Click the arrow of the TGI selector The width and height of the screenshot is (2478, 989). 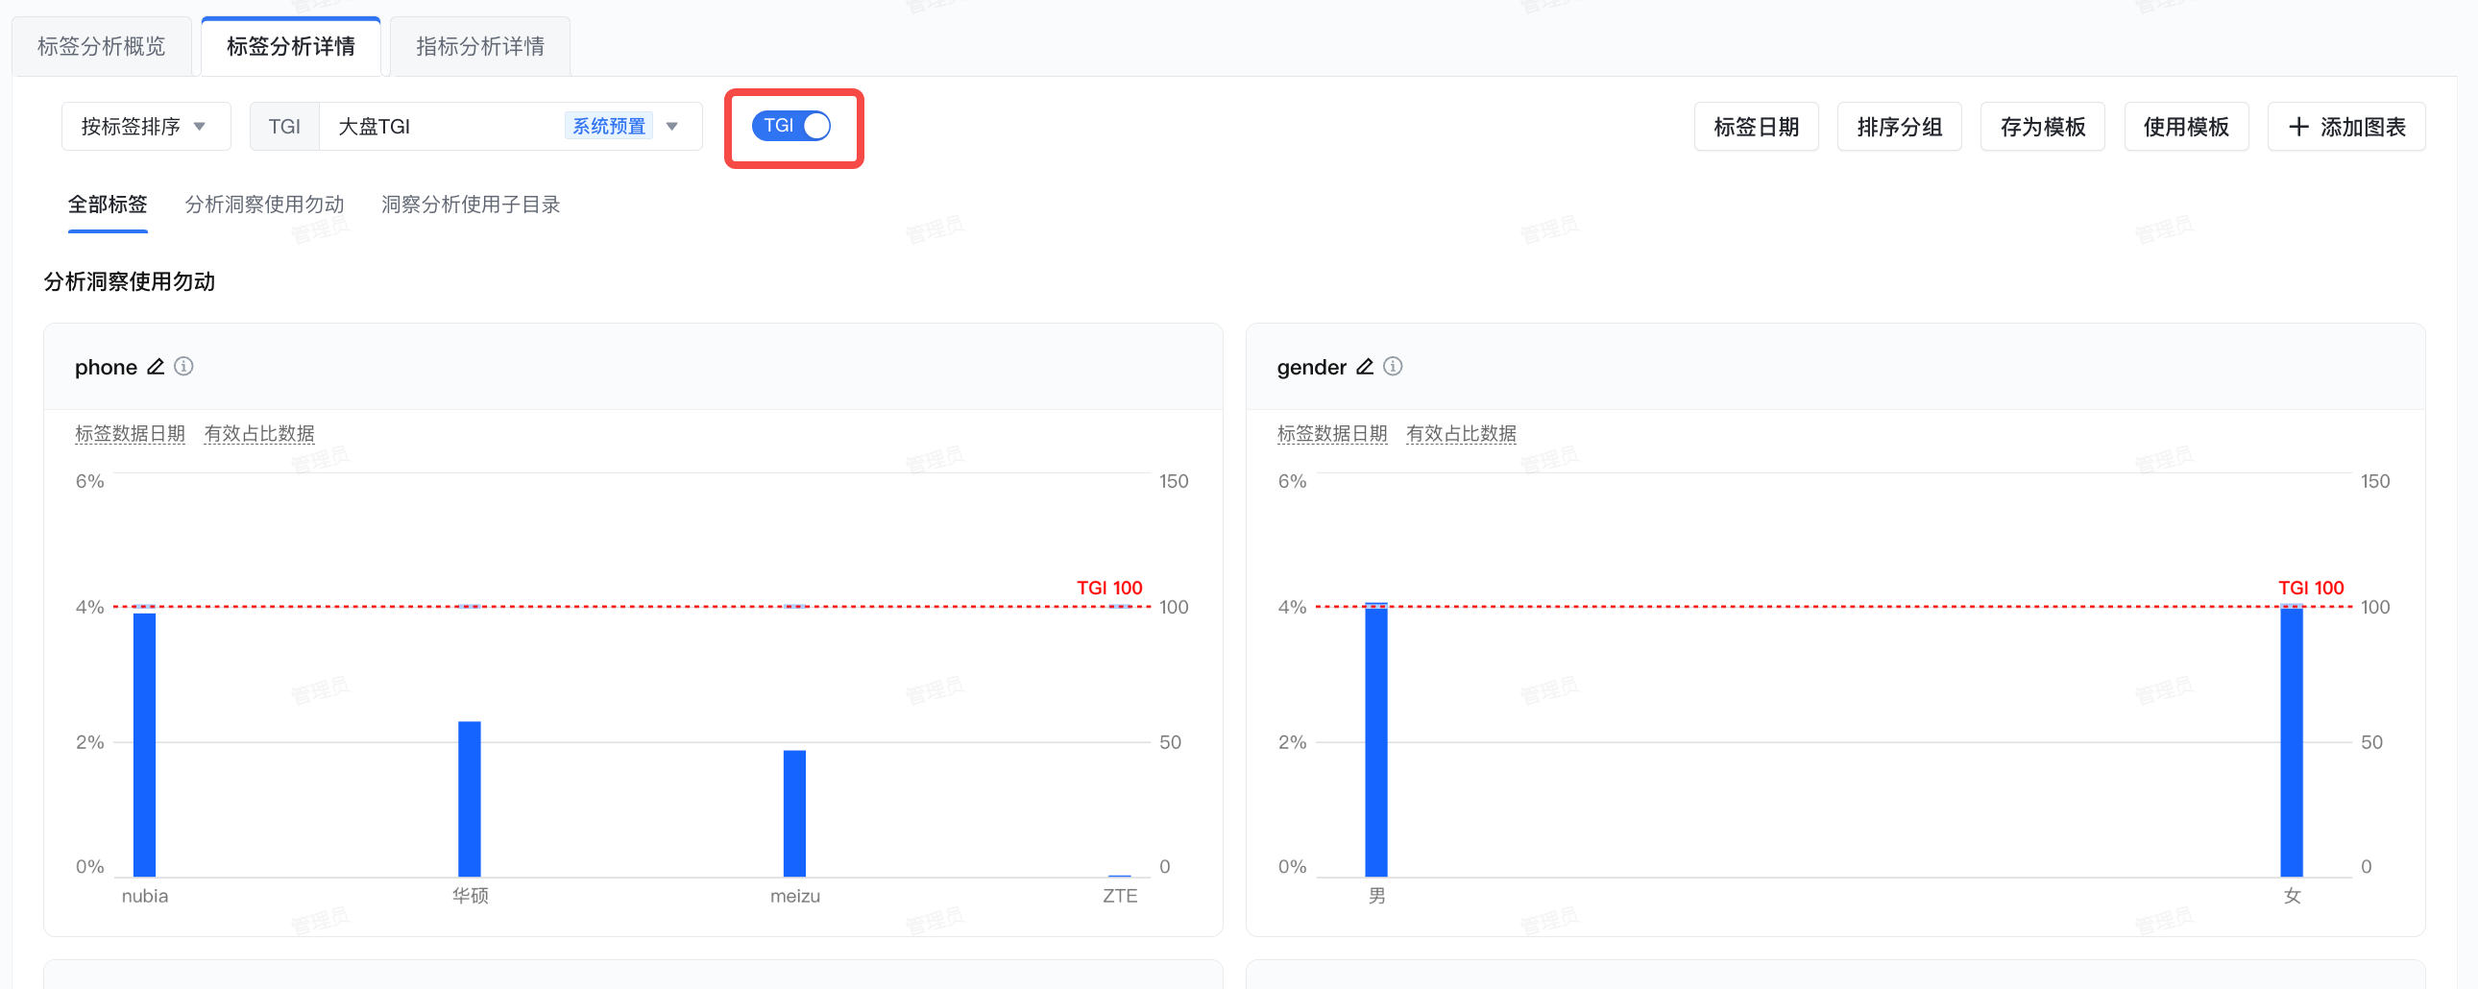click(672, 127)
